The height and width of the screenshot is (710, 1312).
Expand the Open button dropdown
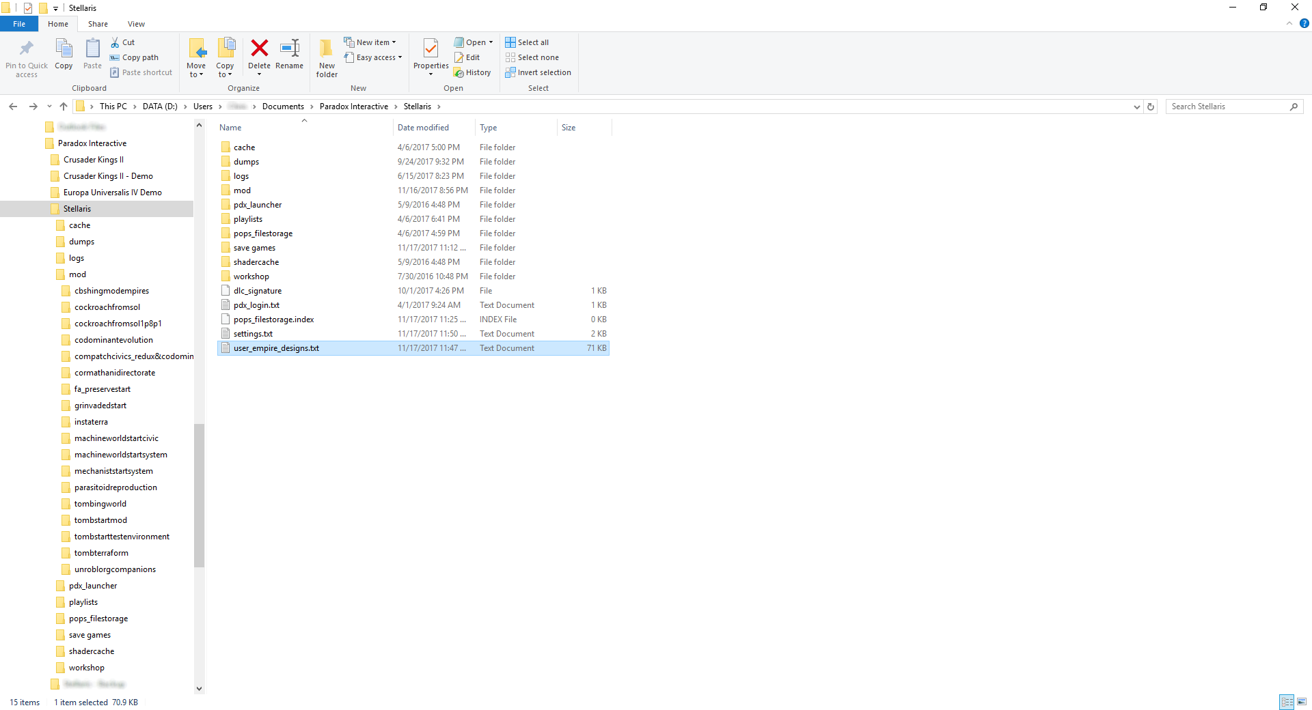pos(491,42)
